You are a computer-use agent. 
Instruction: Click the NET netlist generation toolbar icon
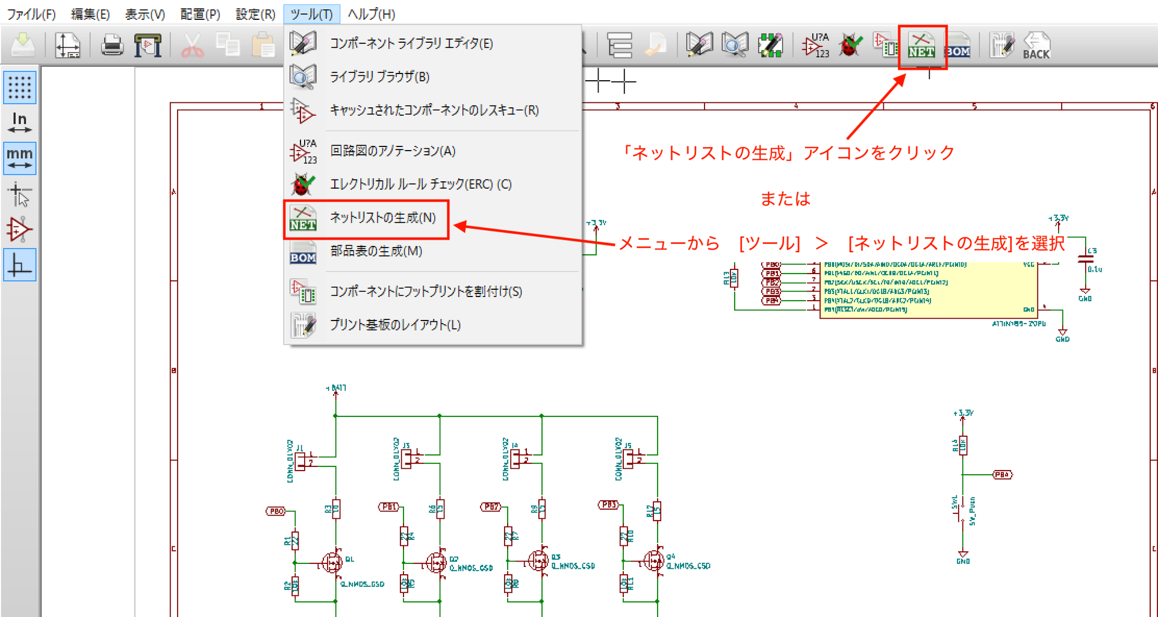(921, 44)
